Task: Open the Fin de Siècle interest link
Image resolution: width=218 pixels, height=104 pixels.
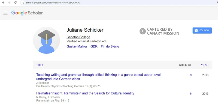Action: click(110, 46)
